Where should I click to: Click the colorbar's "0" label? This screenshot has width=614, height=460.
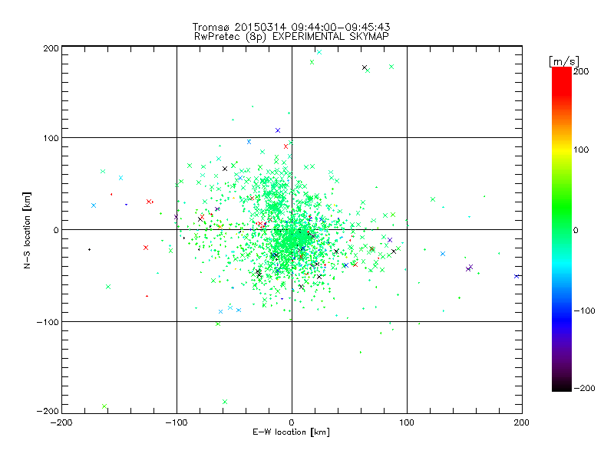click(576, 231)
